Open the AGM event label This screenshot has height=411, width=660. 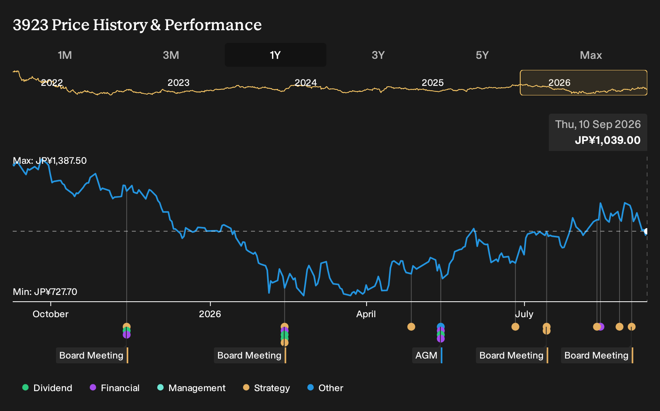click(x=427, y=355)
